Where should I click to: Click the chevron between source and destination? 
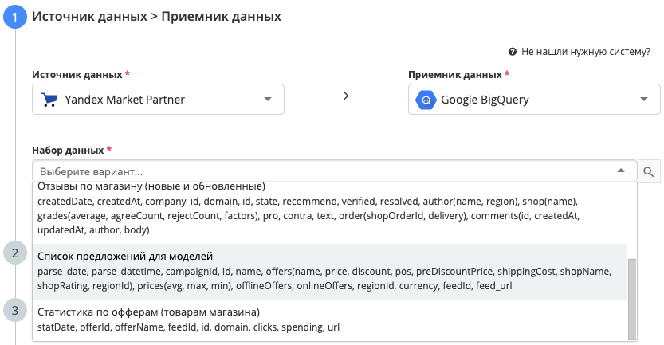click(346, 96)
